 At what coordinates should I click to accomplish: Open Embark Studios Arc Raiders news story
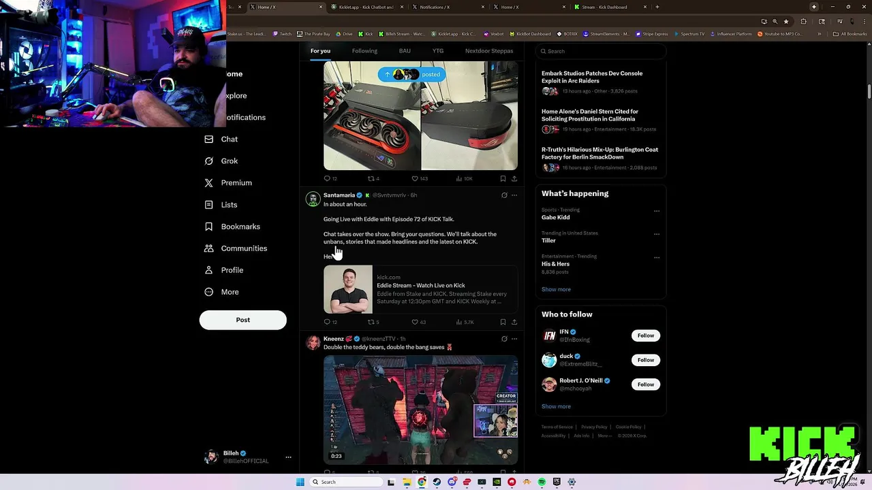coord(600,82)
